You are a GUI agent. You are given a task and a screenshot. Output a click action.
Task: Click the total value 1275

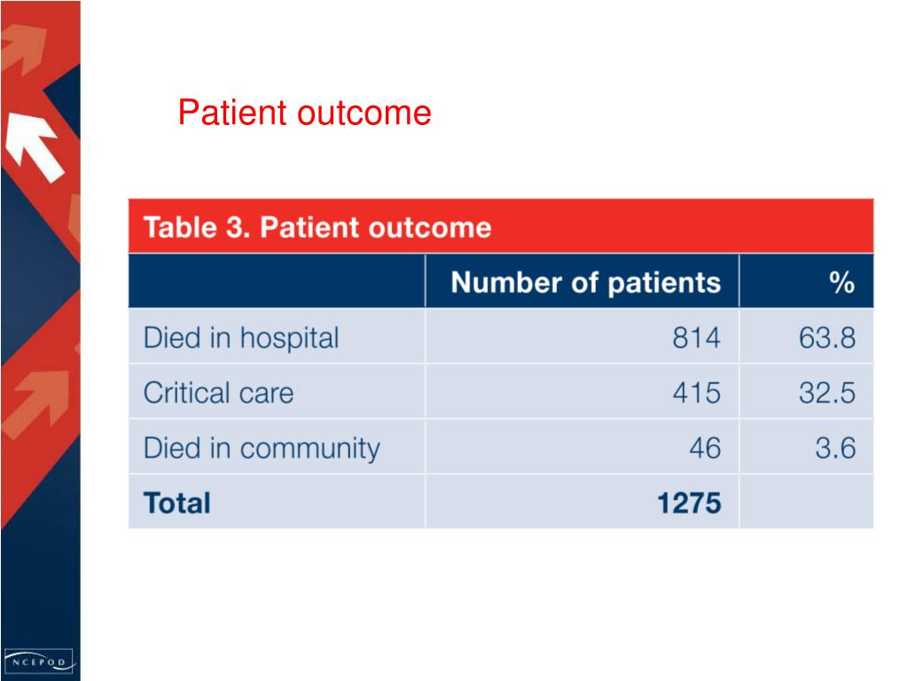coord(689,503)
